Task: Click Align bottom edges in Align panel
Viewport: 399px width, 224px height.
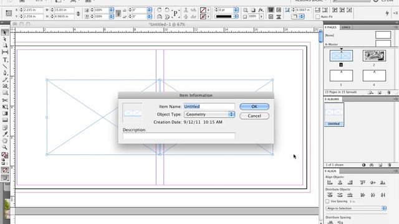Action: pyautogui.click(x=383, y=182)
